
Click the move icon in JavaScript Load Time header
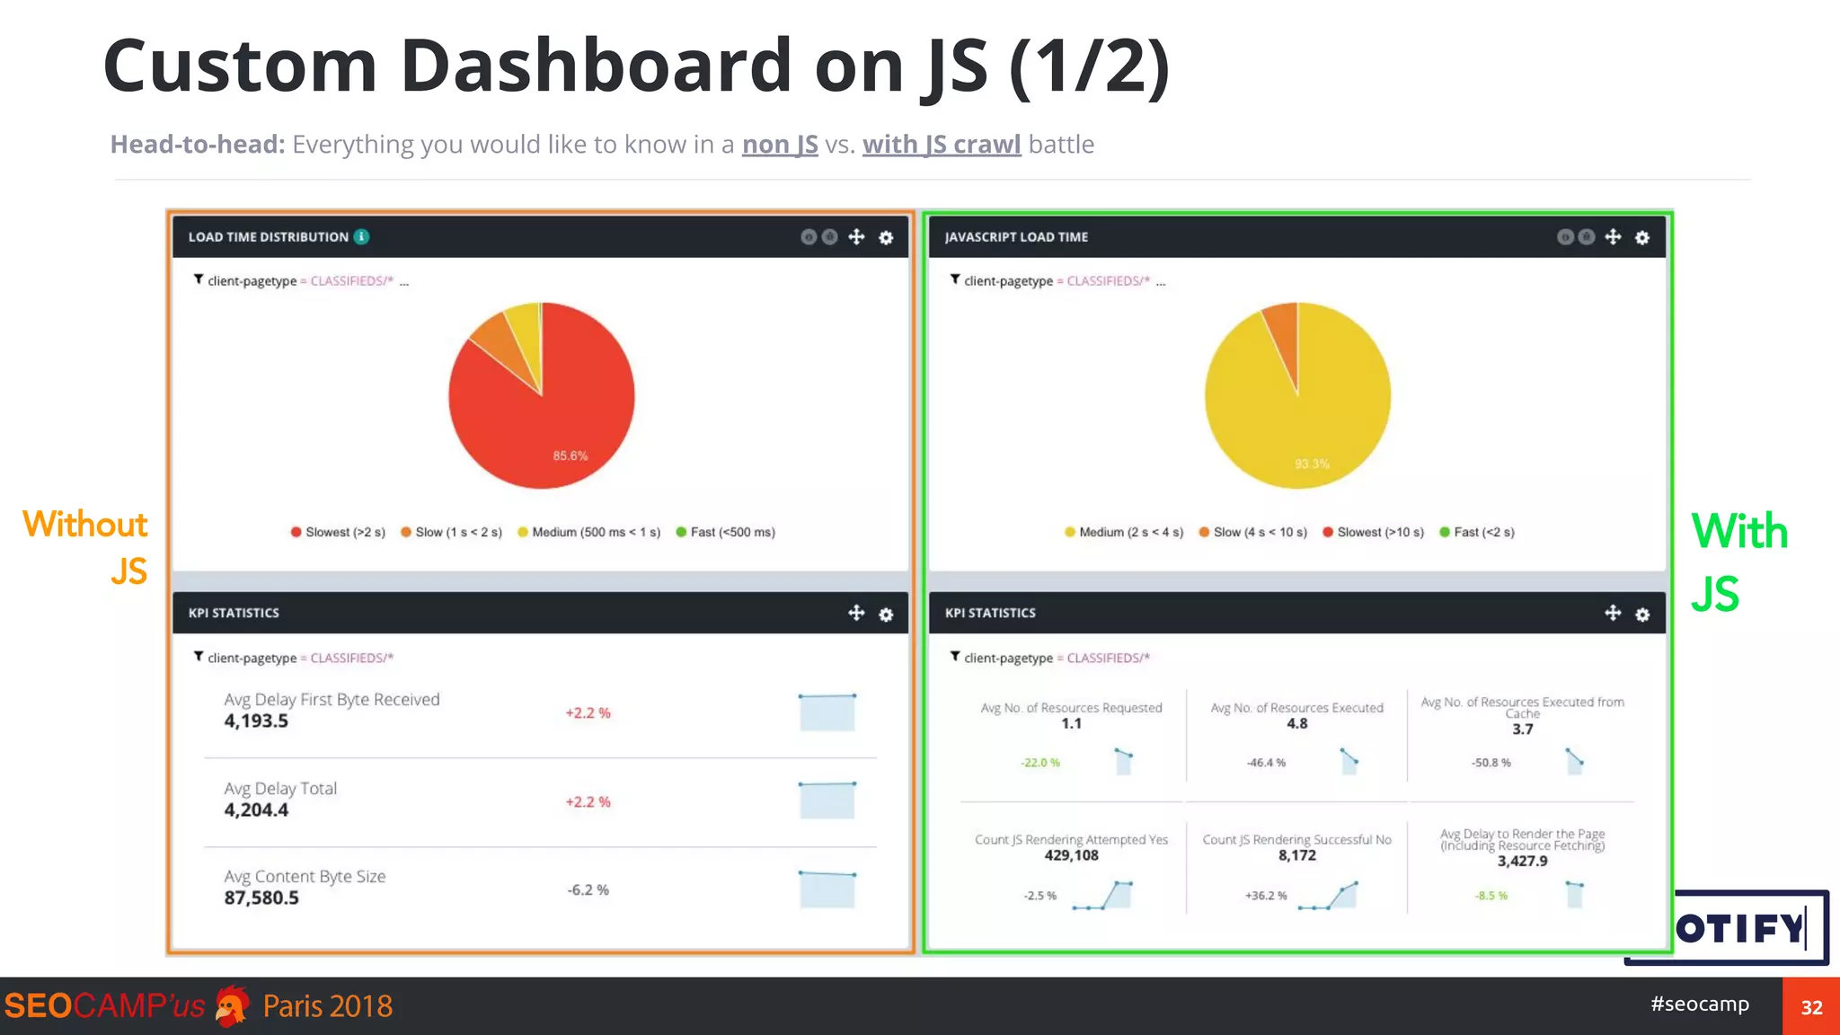[1614, 237]
